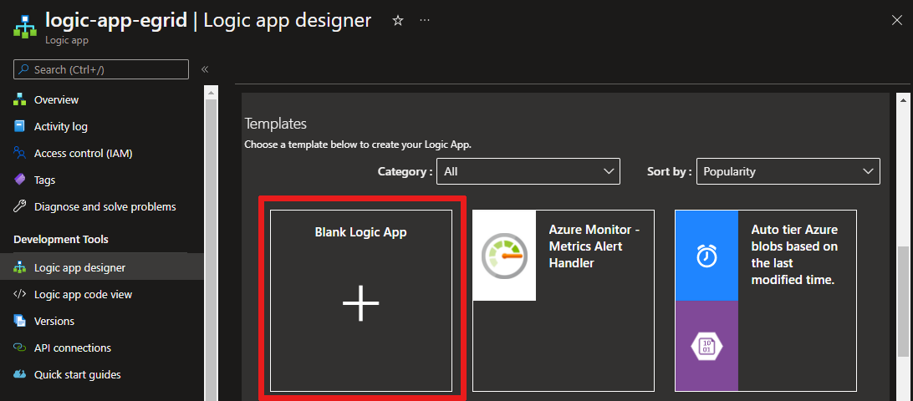Choose Azure Monitor - Metrics Alert Handler template

click(x=563, y=300)
